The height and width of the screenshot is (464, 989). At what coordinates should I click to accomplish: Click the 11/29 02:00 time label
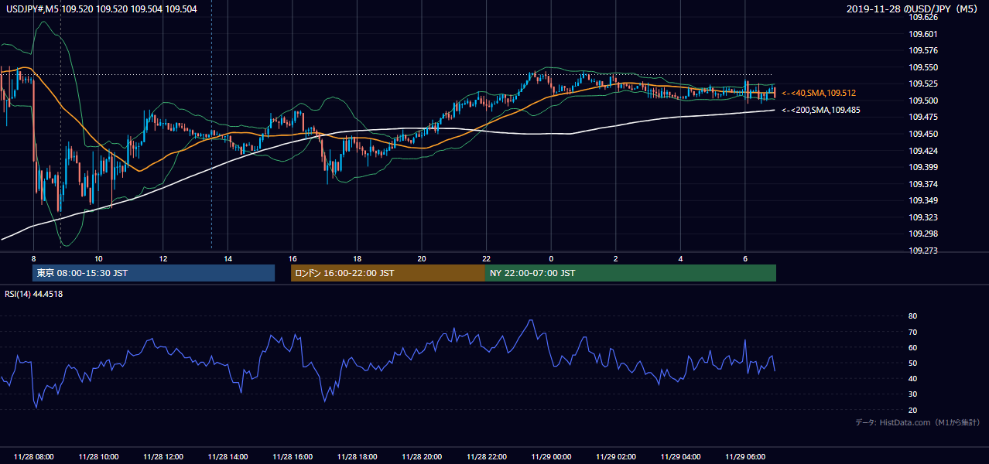coord(616,457)
